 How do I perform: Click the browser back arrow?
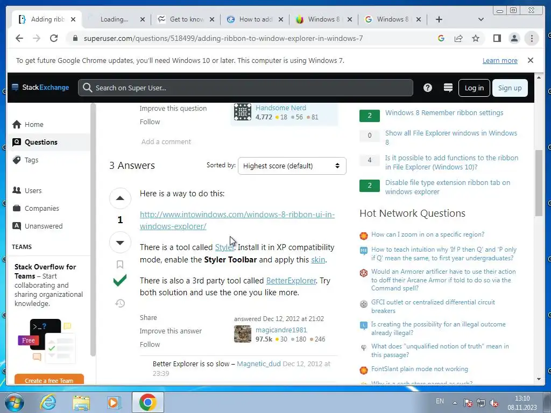(x=19, y=38)
